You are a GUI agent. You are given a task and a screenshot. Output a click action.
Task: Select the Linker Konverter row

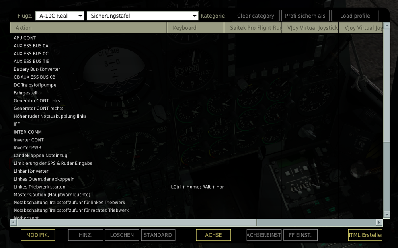click(x=197, y=171)
